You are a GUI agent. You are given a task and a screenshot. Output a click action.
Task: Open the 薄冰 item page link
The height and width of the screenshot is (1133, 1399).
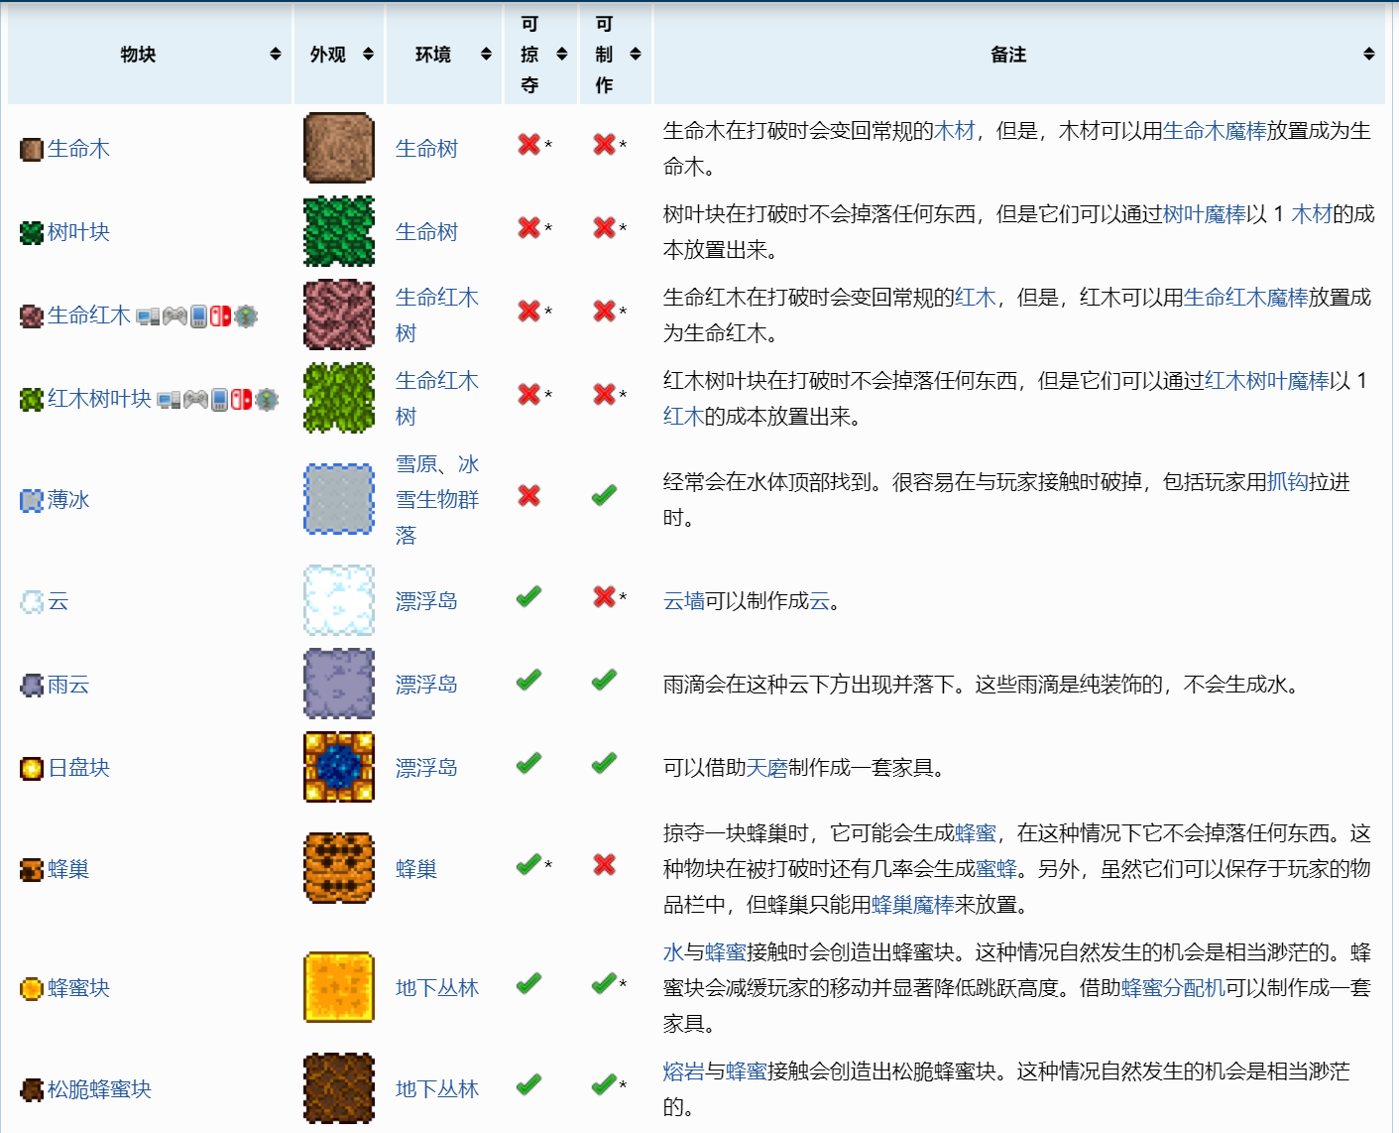click(x=68, y=500)
